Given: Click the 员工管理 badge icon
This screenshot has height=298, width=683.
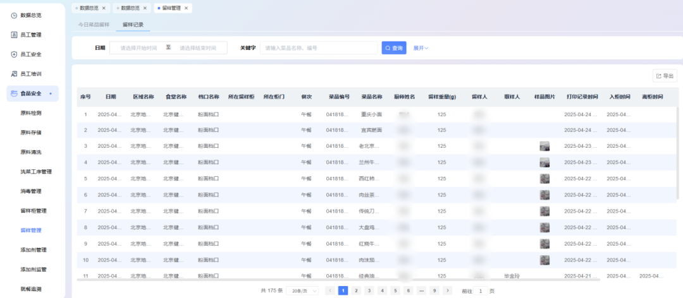Looking at the screenshot, I should (x=14, y=35).
